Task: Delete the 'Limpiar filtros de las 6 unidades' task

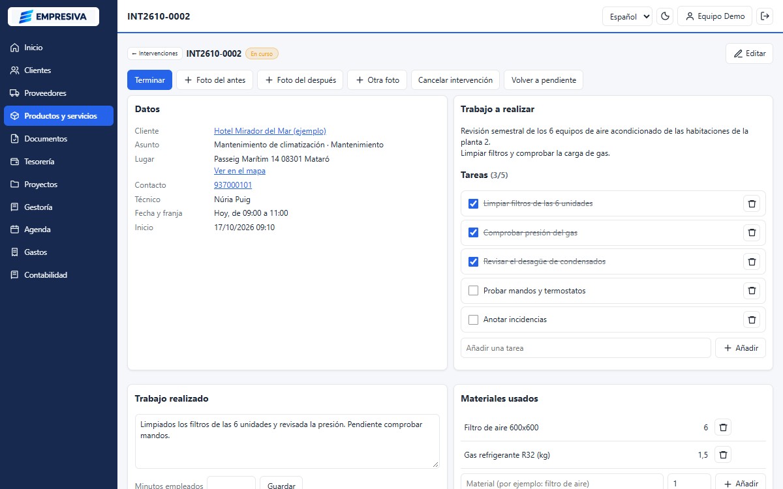Action: 752,203
